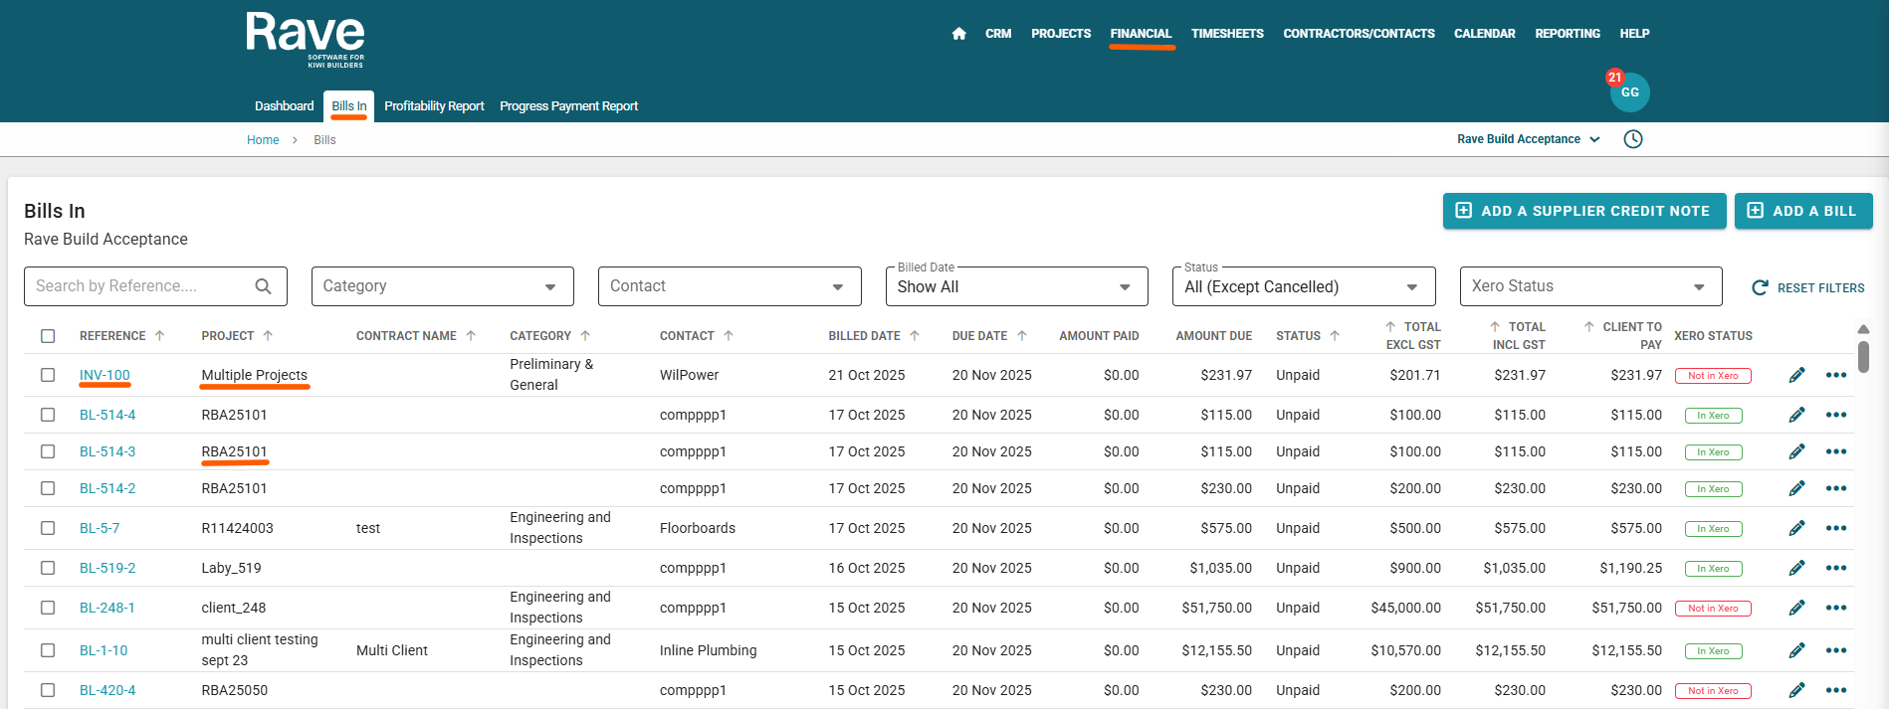Edit bill BL-248-1 with pencil icon

(1796, 608)
